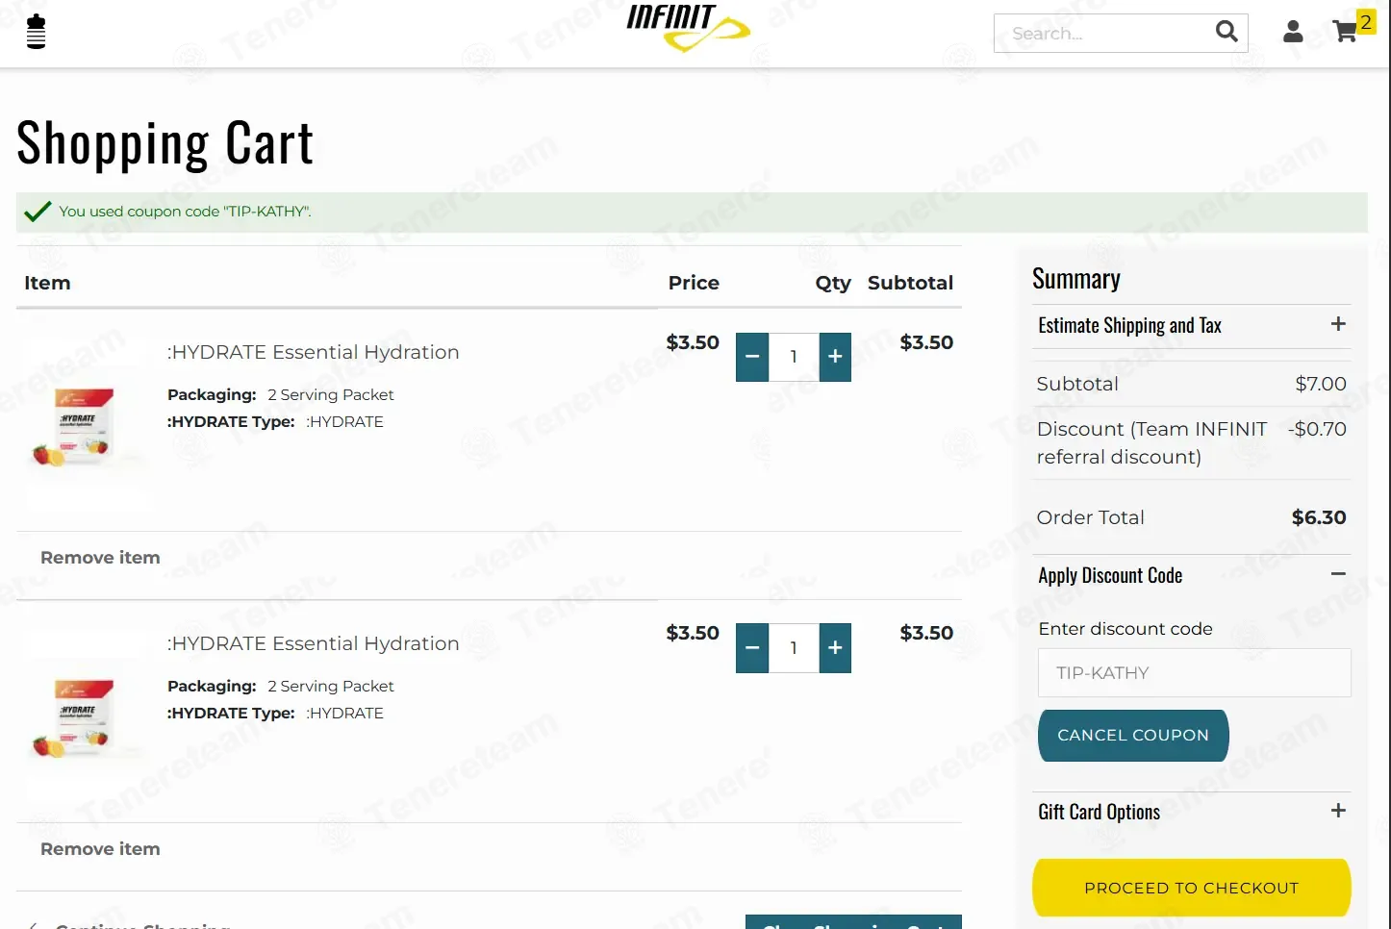The image size is (1391, 929).
Task: Open the bottle menu icon in header
Action: [x=36, y=32]
